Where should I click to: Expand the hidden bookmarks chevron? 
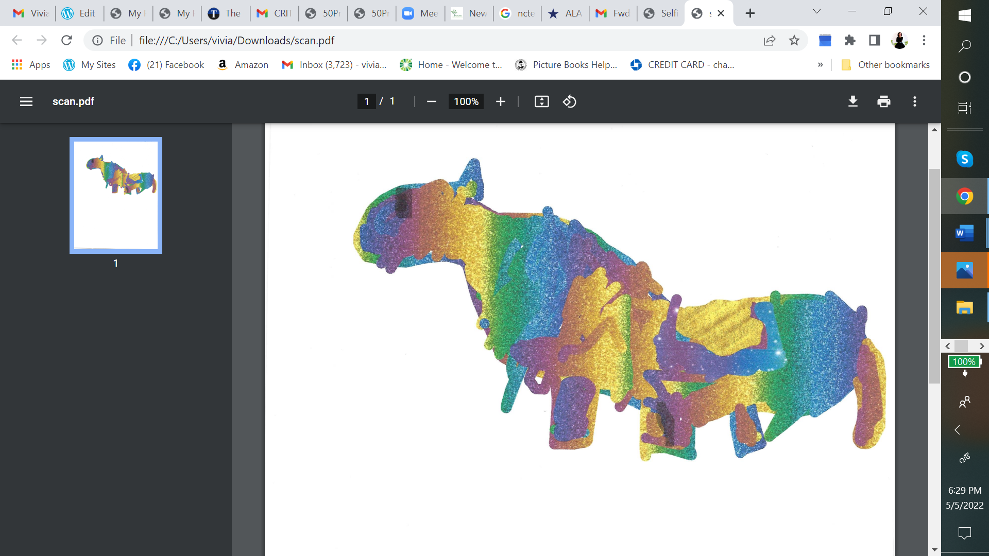821,65
